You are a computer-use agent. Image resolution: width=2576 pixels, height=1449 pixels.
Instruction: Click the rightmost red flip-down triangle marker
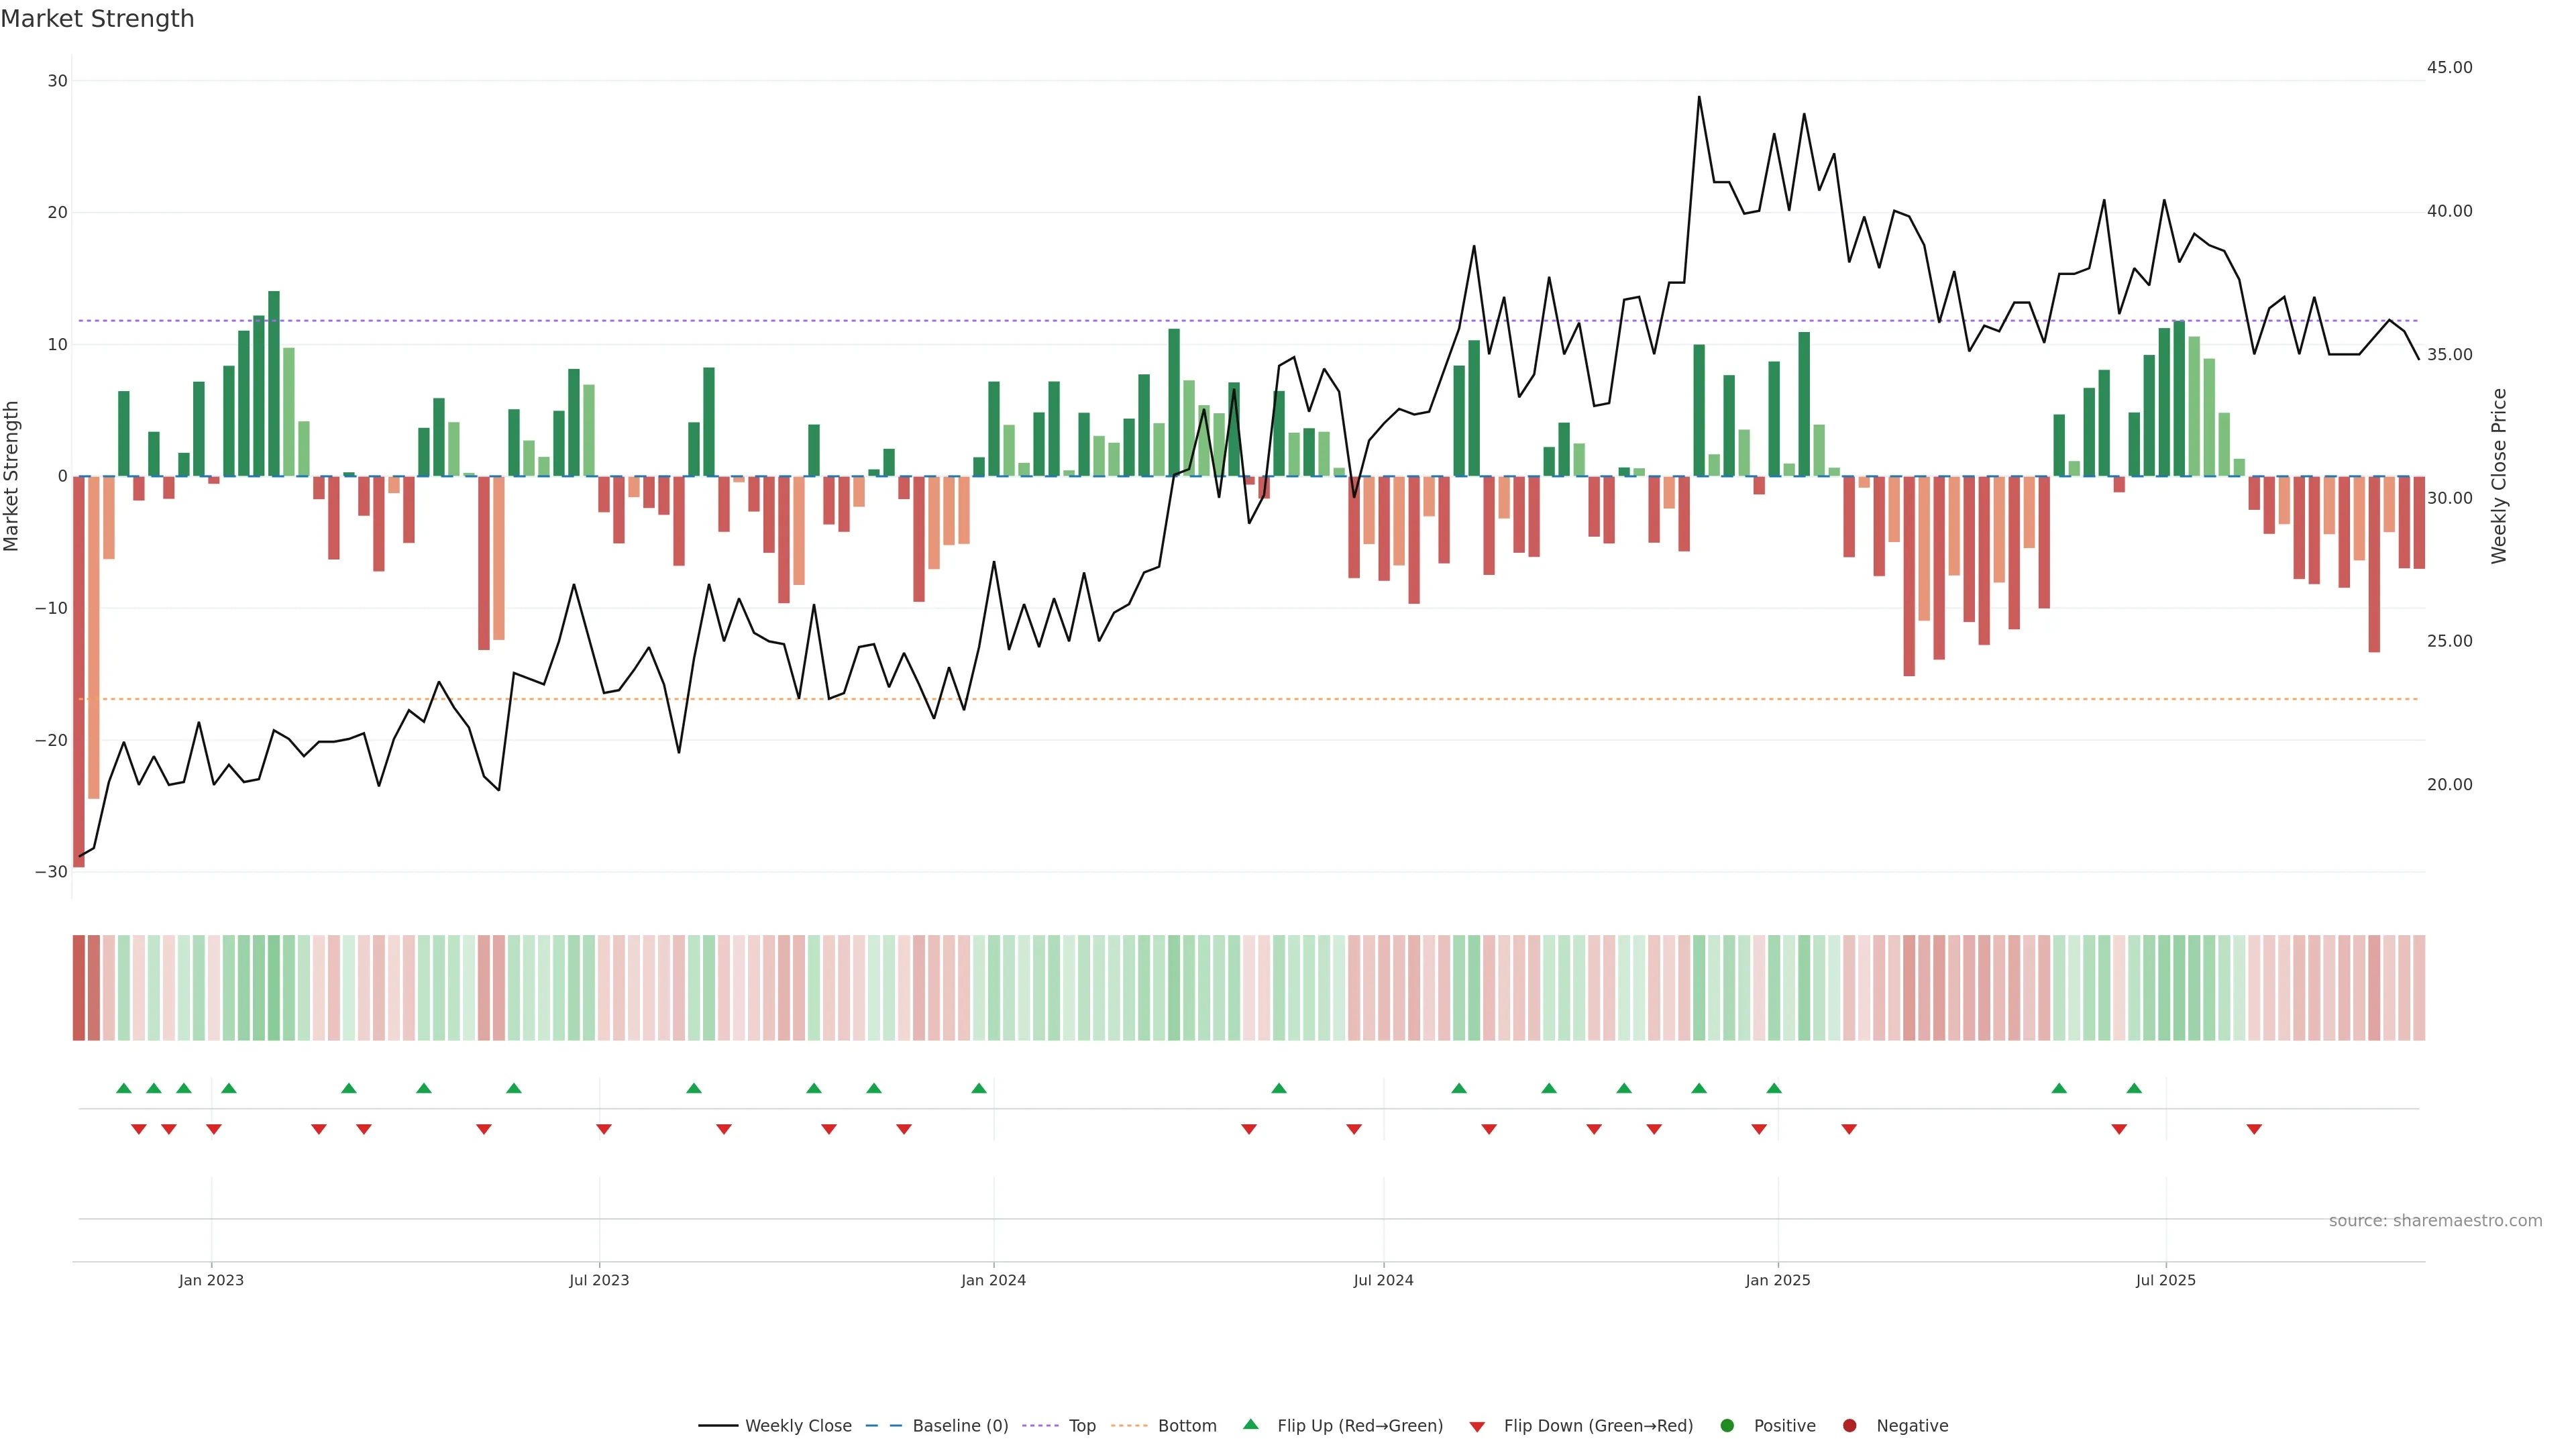pos(2254,1129)
